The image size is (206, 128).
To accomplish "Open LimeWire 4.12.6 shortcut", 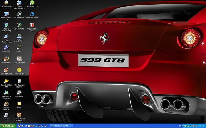I will [x=32, y=3].
